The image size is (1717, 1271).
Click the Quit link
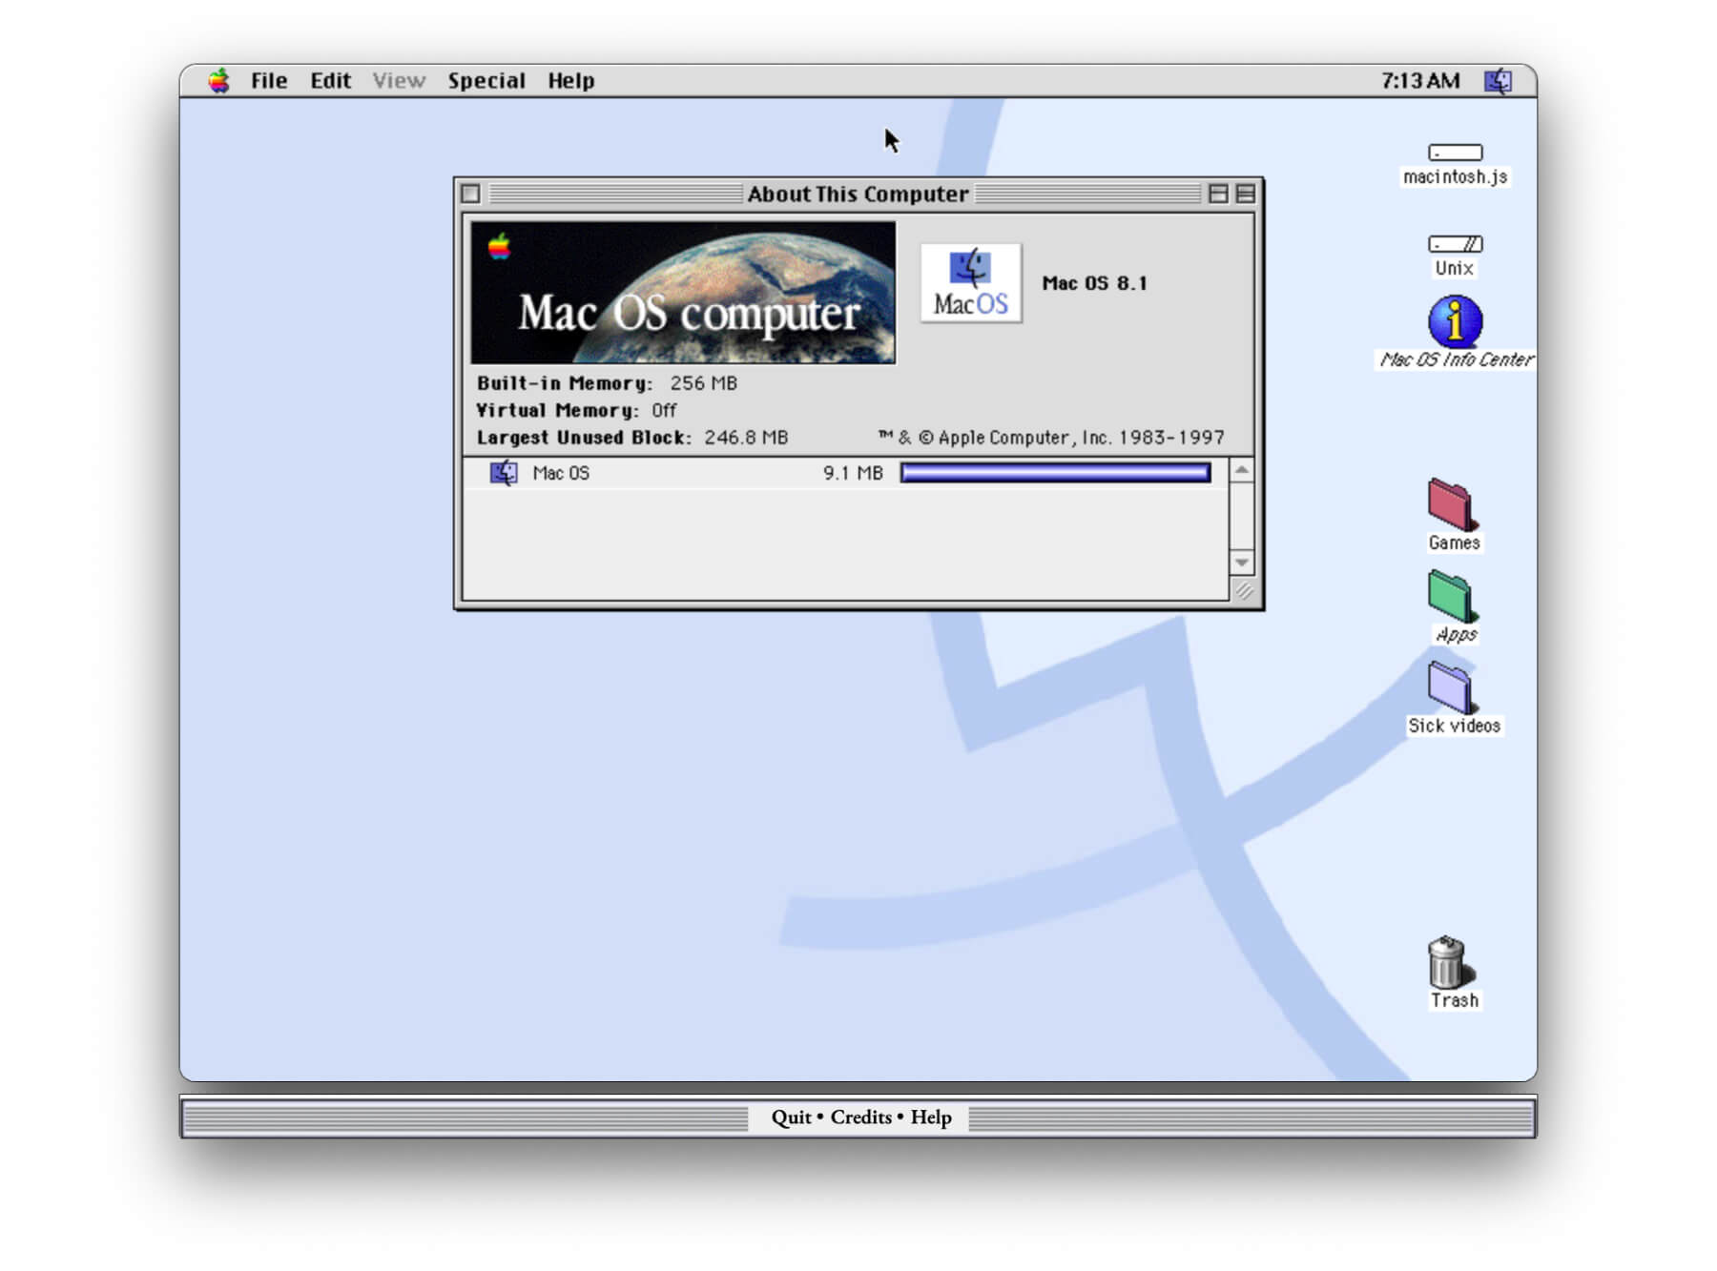[x=791, y=1117]
